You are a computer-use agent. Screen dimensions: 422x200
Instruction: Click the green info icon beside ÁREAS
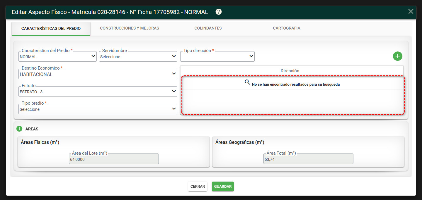19,129
